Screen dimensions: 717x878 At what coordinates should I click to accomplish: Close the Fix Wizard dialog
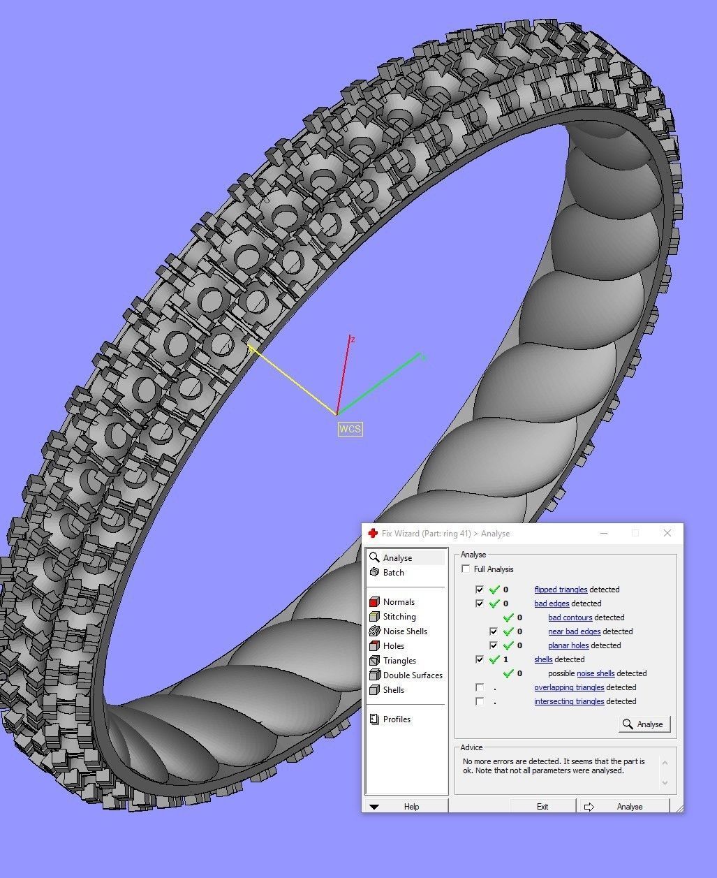click(667, 533)
